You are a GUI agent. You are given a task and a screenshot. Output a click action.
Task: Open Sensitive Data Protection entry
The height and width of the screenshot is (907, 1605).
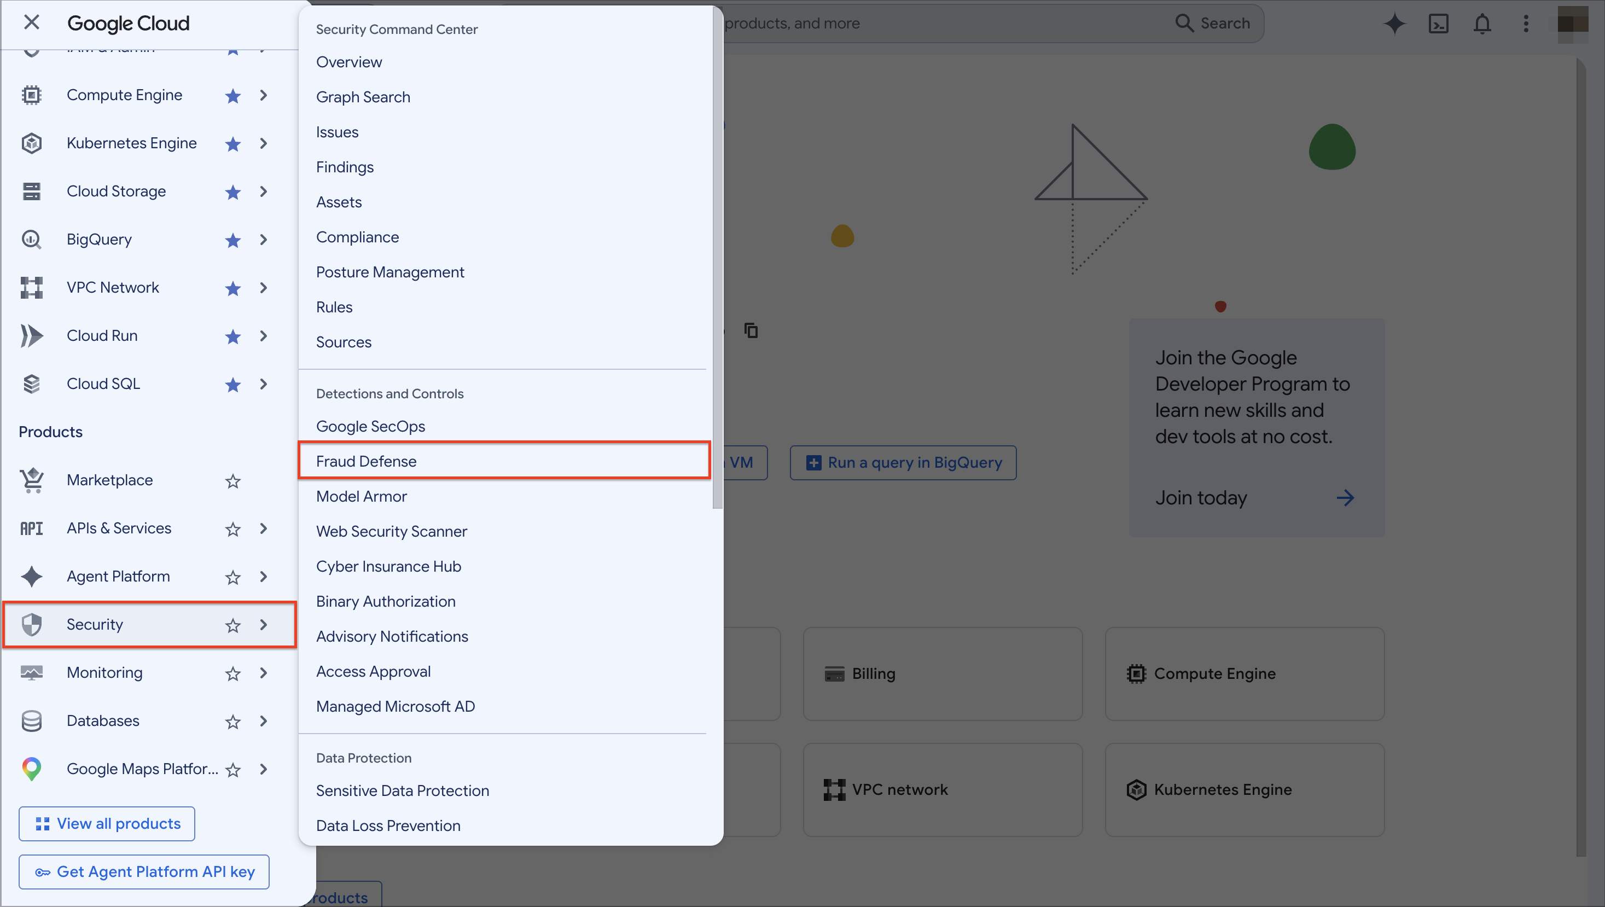point(504,790)
